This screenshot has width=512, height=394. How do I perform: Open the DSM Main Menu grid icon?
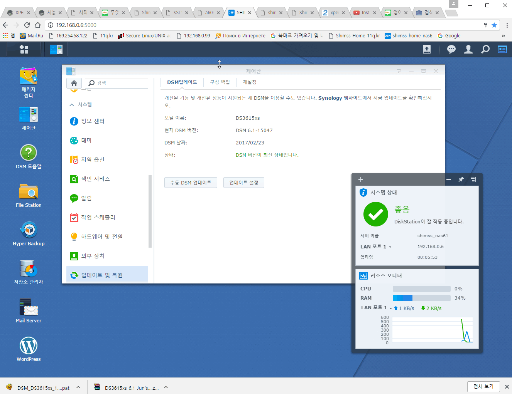click(x=24, y=49)
